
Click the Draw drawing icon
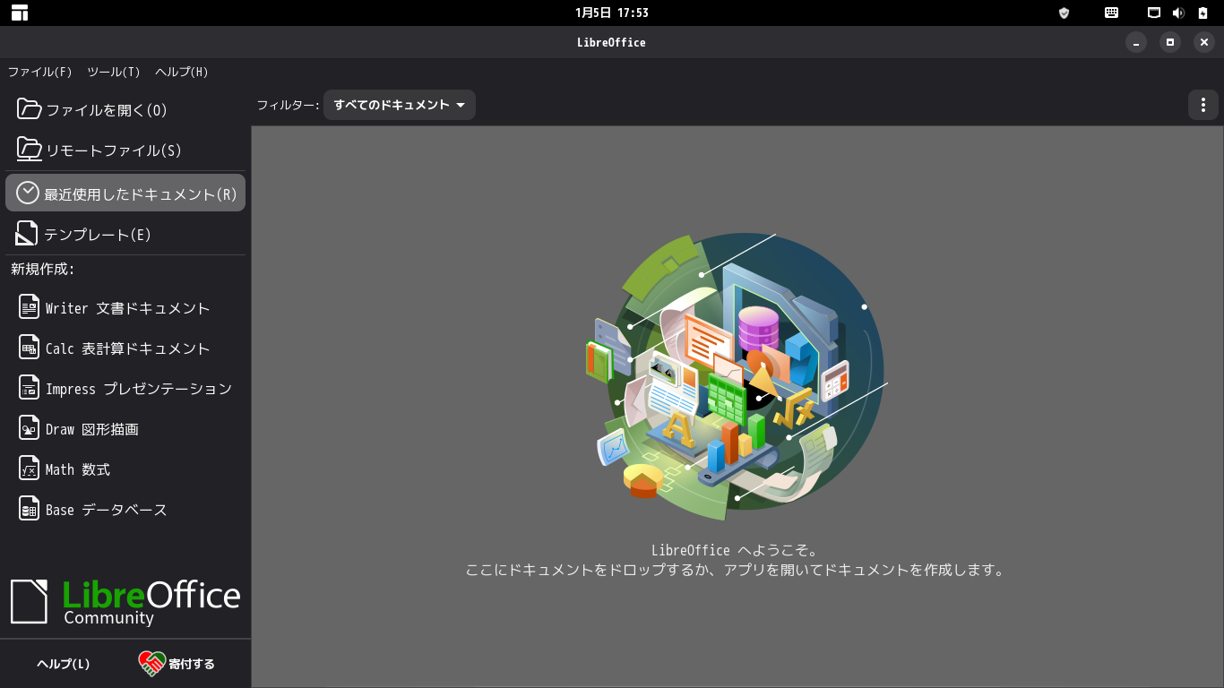click(x=30, y=428)
